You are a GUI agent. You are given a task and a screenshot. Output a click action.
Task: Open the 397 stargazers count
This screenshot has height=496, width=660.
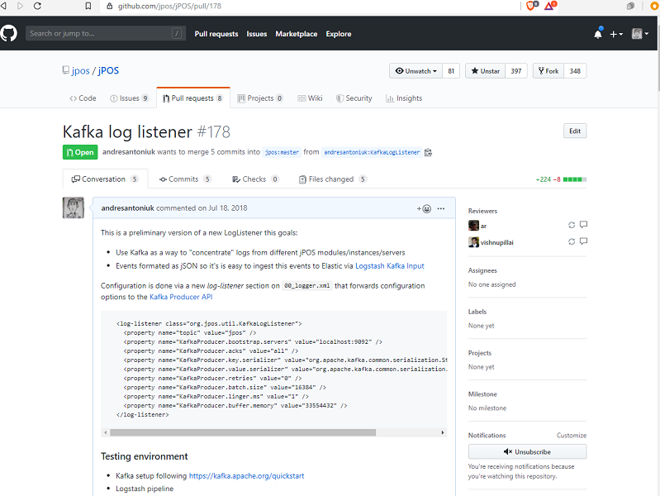[516, 71]
